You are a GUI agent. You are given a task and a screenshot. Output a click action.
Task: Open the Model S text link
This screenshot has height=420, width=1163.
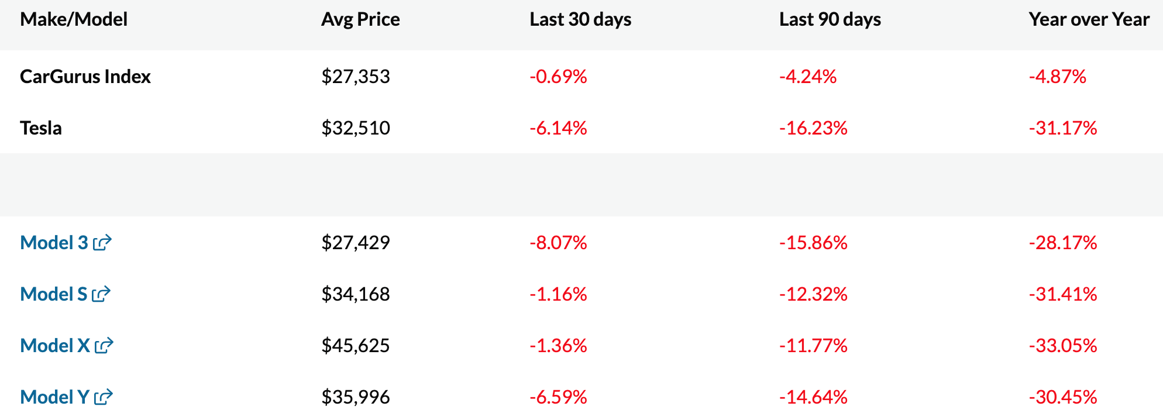click(x=53, y=294)
